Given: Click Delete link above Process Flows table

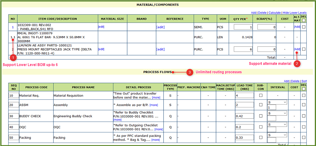Looking at the screenshot, I should (295, 81).
